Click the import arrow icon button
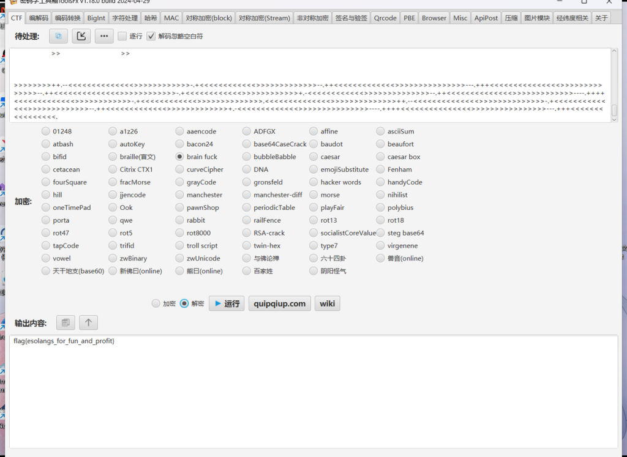This screenshot has height=457, width=627. pyautogui.click(x=81, y=36)
